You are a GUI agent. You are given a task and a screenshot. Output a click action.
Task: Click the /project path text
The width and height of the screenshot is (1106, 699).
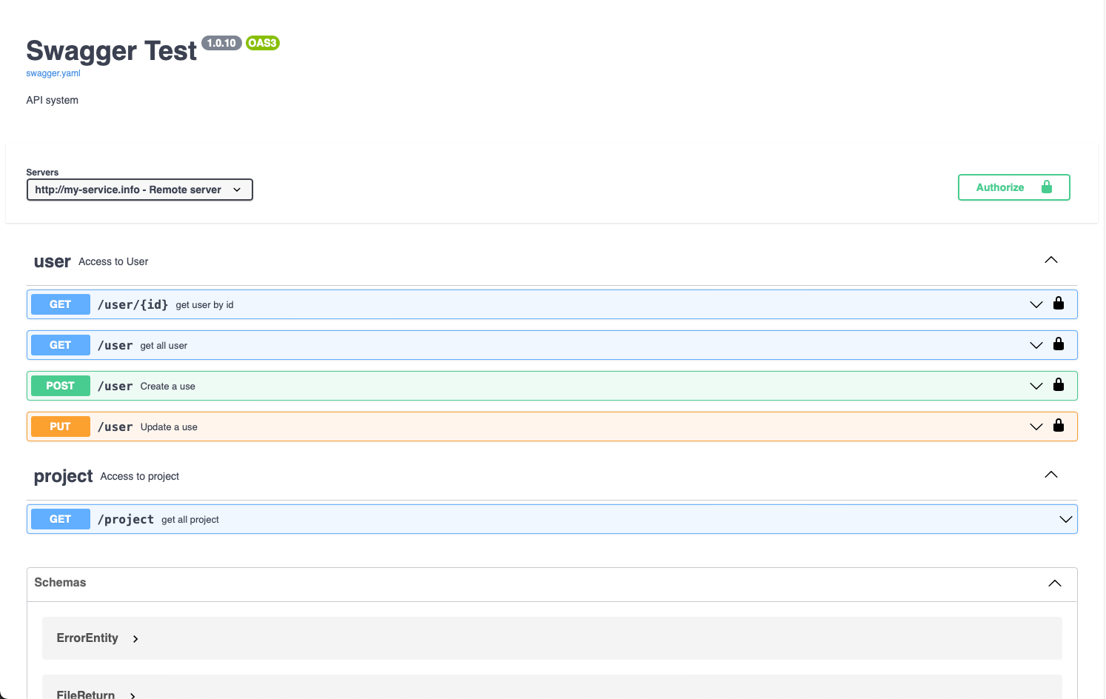[126, 519]
